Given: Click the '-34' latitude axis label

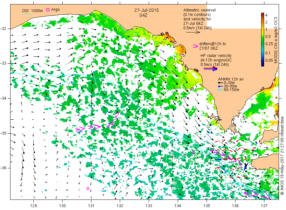Looking at the screenshot, I should coord(3,98).
